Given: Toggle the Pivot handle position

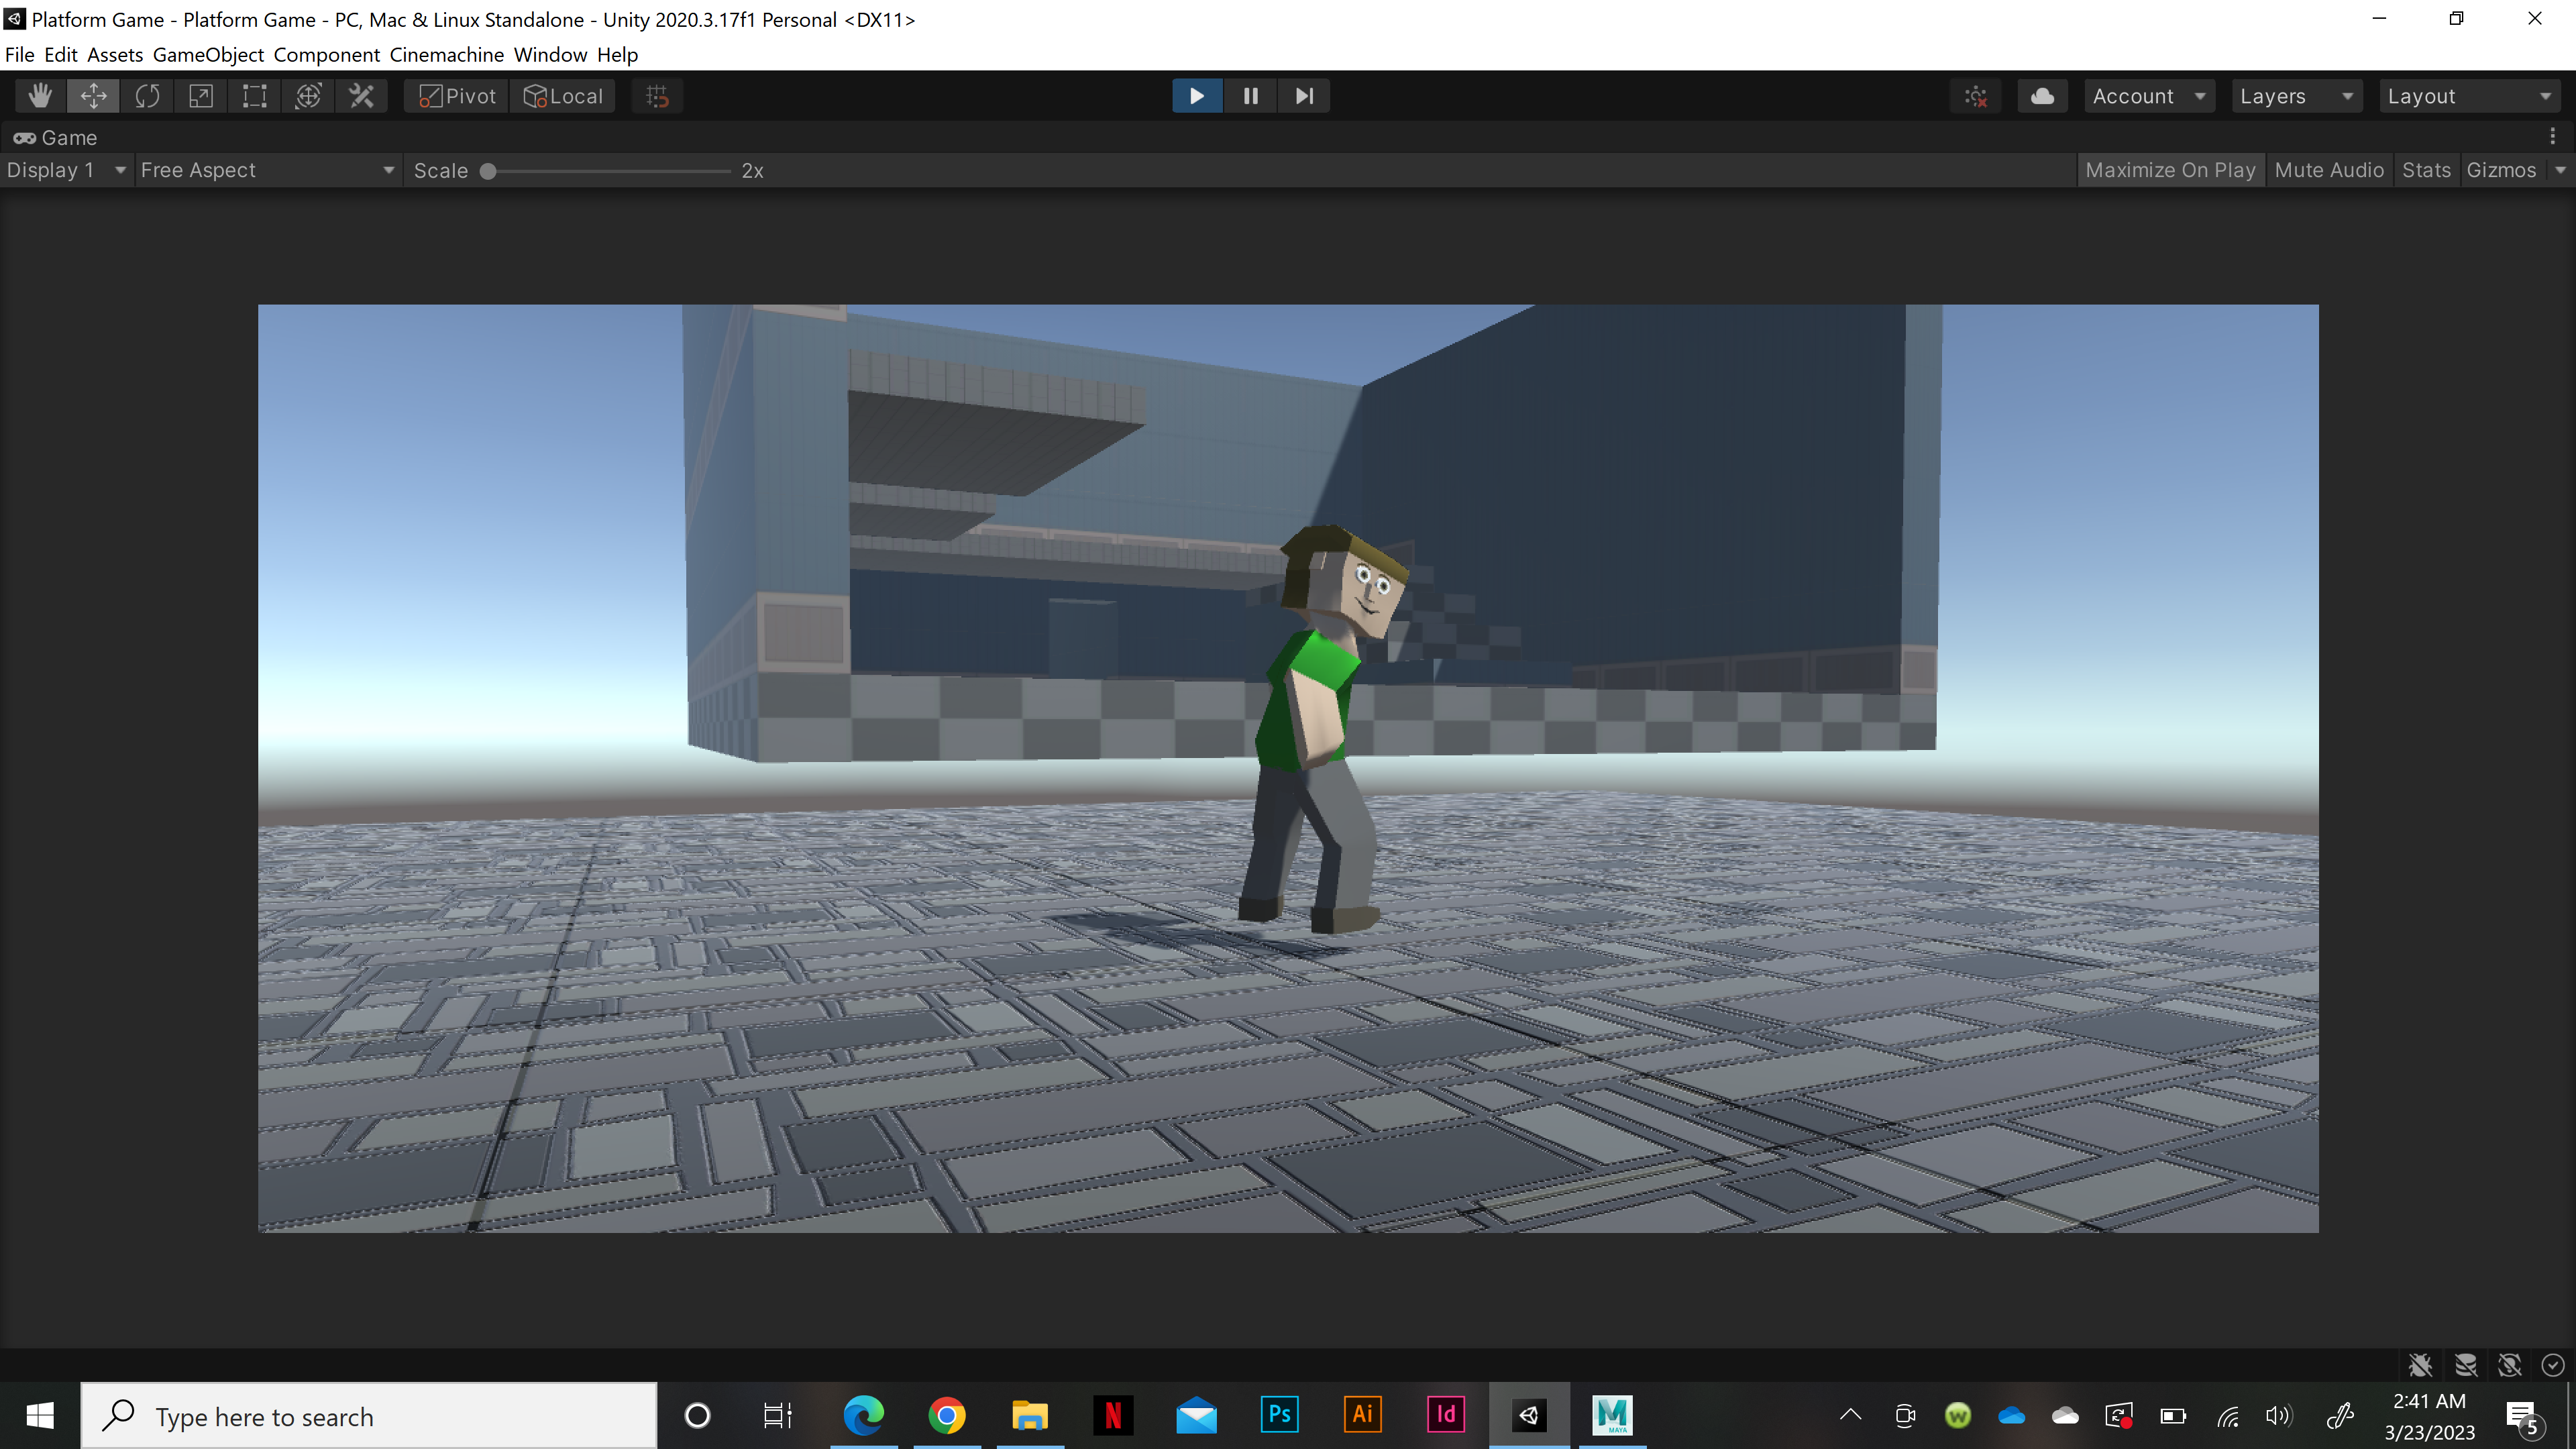Looking at the screenshot, I should point(457,96).
